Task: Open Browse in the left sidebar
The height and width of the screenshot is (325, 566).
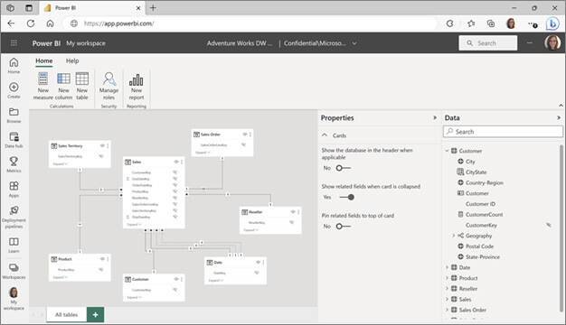Action: tap(14, 115)
